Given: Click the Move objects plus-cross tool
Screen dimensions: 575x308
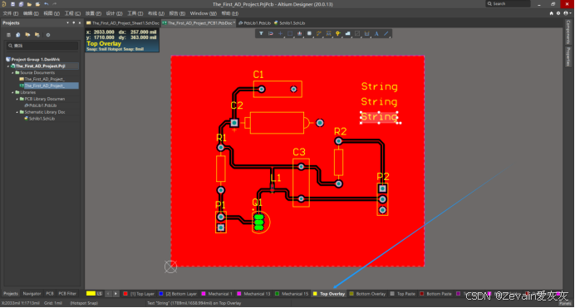Looking at the screenshot, I should click(x=280, y=34).
